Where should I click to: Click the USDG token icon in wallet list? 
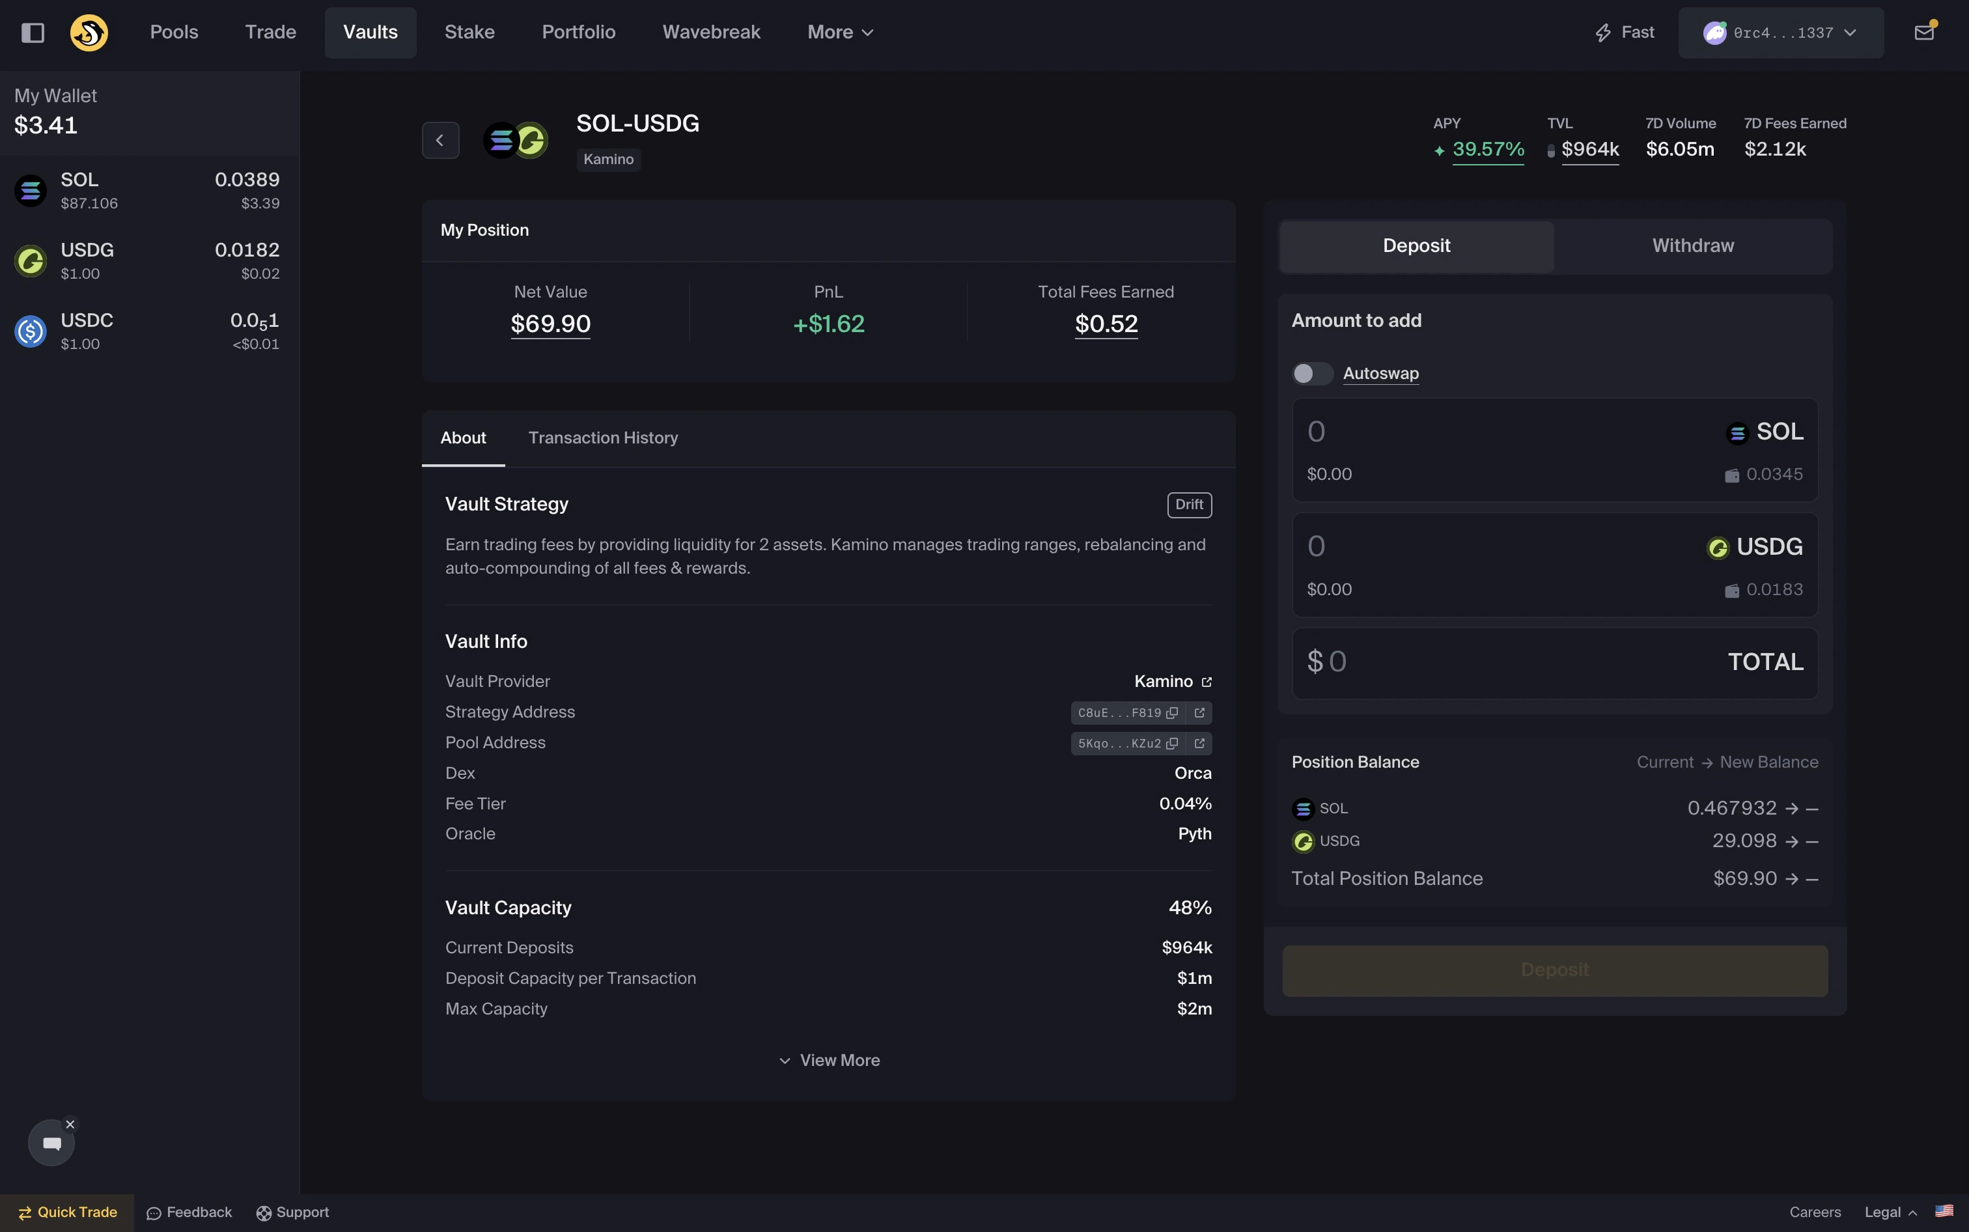tap(31, 260)
